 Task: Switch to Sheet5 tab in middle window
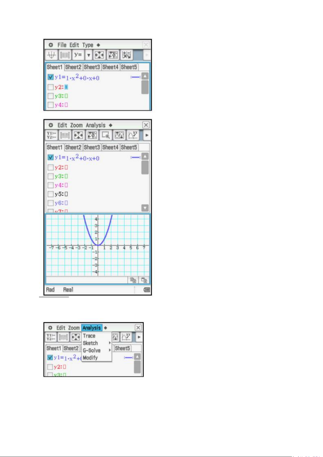[x=129, y=147]
